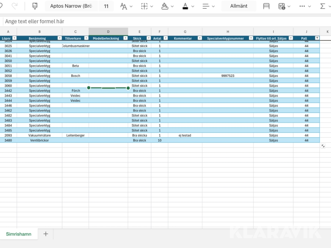Viewport: 331px width, 248px height.
Task: Click the table format icon
Action: click(x=282, y=6)
